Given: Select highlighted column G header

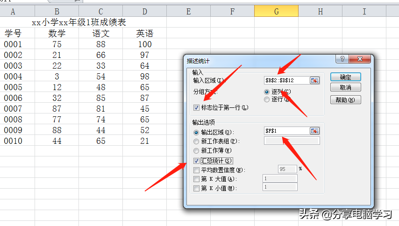Looking at the screenshot, I should pos(276,11).
